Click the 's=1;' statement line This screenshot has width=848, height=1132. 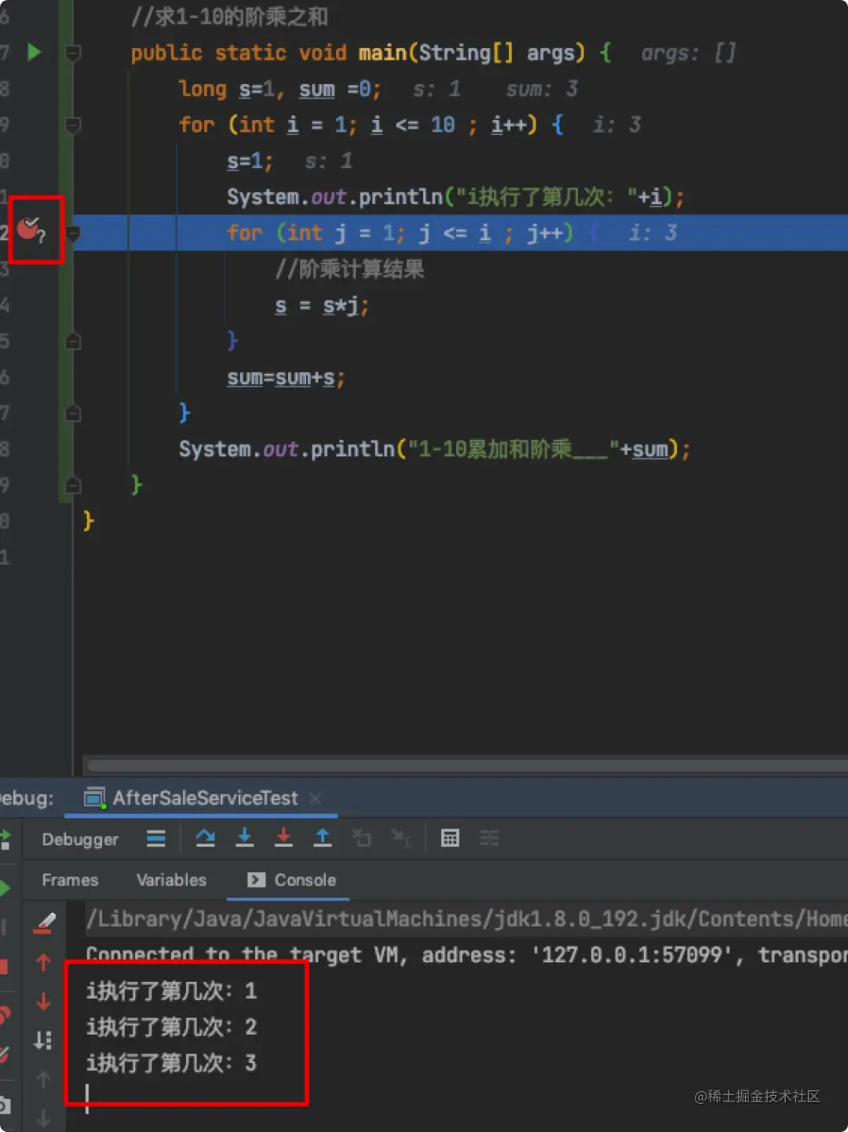250,161
